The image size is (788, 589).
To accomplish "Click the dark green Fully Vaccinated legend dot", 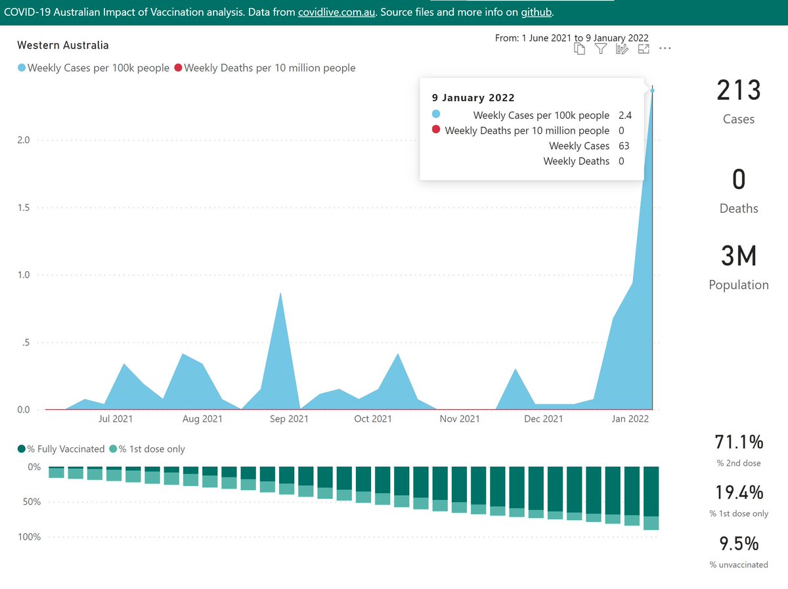I will click(22, 449).
